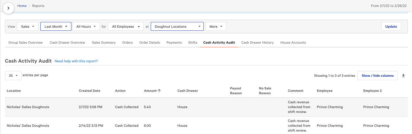
Task: Switch to the Cash Drawer Overview tab
Action: click(x=67, y=42)
